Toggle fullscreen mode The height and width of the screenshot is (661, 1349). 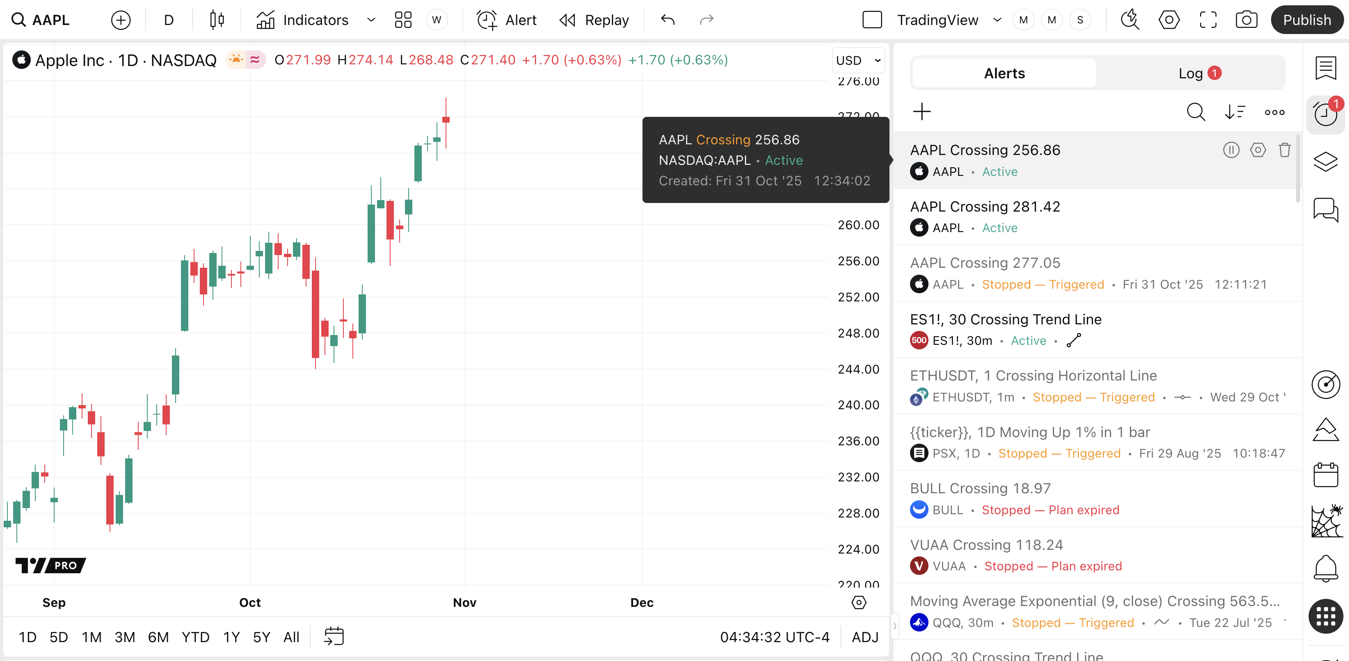point(1207,20)
